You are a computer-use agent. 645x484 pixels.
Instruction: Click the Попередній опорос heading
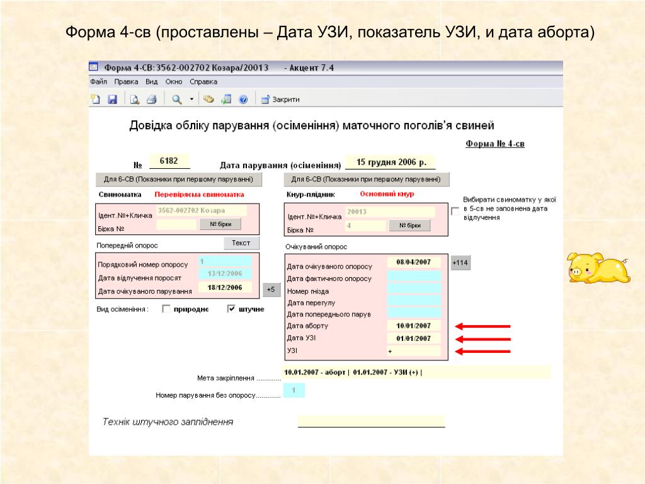tap(127, 245)
